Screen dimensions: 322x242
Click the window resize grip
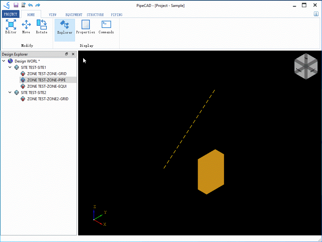(x=319, y=239)
